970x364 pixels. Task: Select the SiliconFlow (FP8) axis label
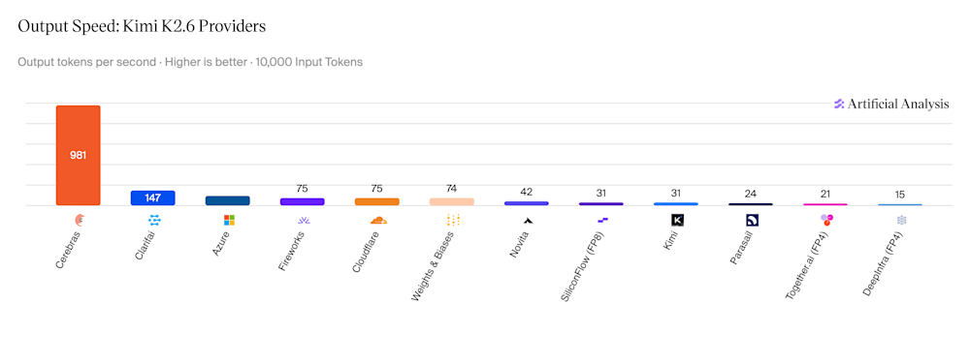pyautogui.click(x=583, y=266)
